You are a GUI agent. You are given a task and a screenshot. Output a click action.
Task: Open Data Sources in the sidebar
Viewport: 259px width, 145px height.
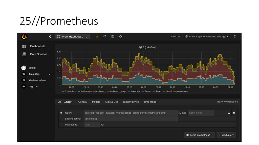tap(39, 54)
